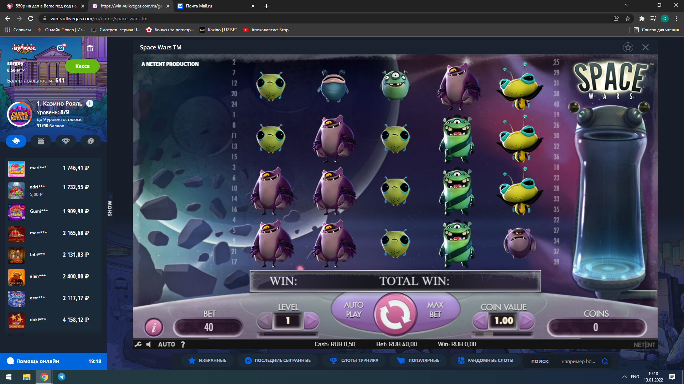
Task: Add Space Wars to favorites star
Action: click(x=628, y=47)
